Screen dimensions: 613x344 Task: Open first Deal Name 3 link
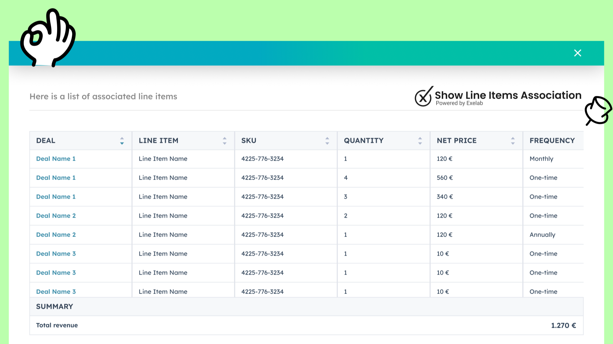56,254
